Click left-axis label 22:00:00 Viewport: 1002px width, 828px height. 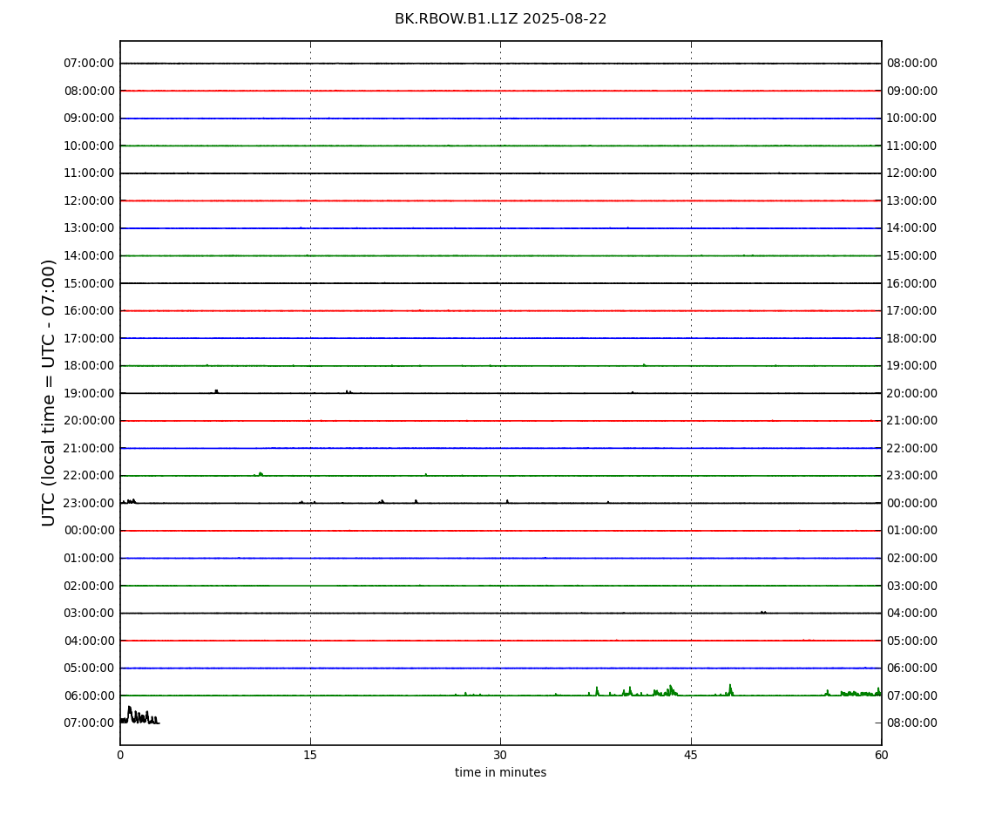tap(90, 476)
